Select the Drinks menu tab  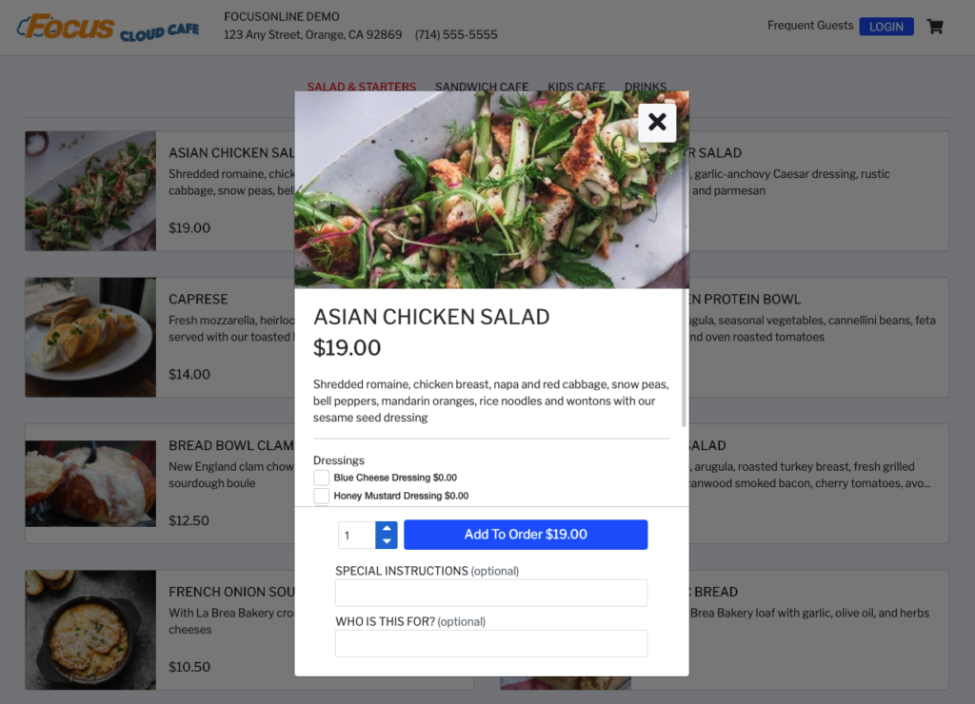(x=645, y=87)
